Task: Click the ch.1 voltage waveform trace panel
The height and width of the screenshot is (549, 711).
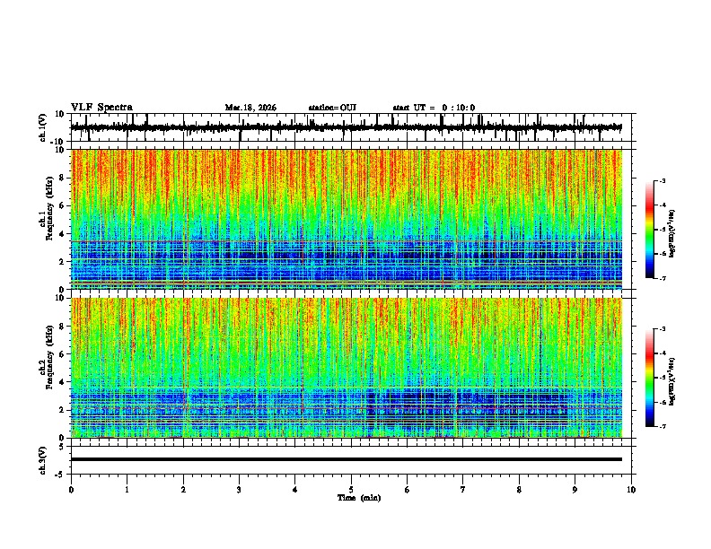Action: [x=351, y=127]
